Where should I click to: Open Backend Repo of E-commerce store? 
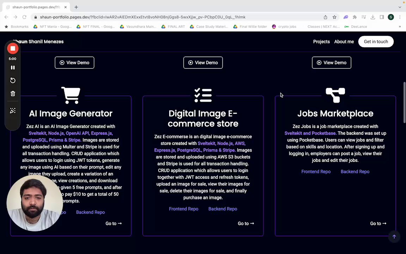tap(223, 209)
